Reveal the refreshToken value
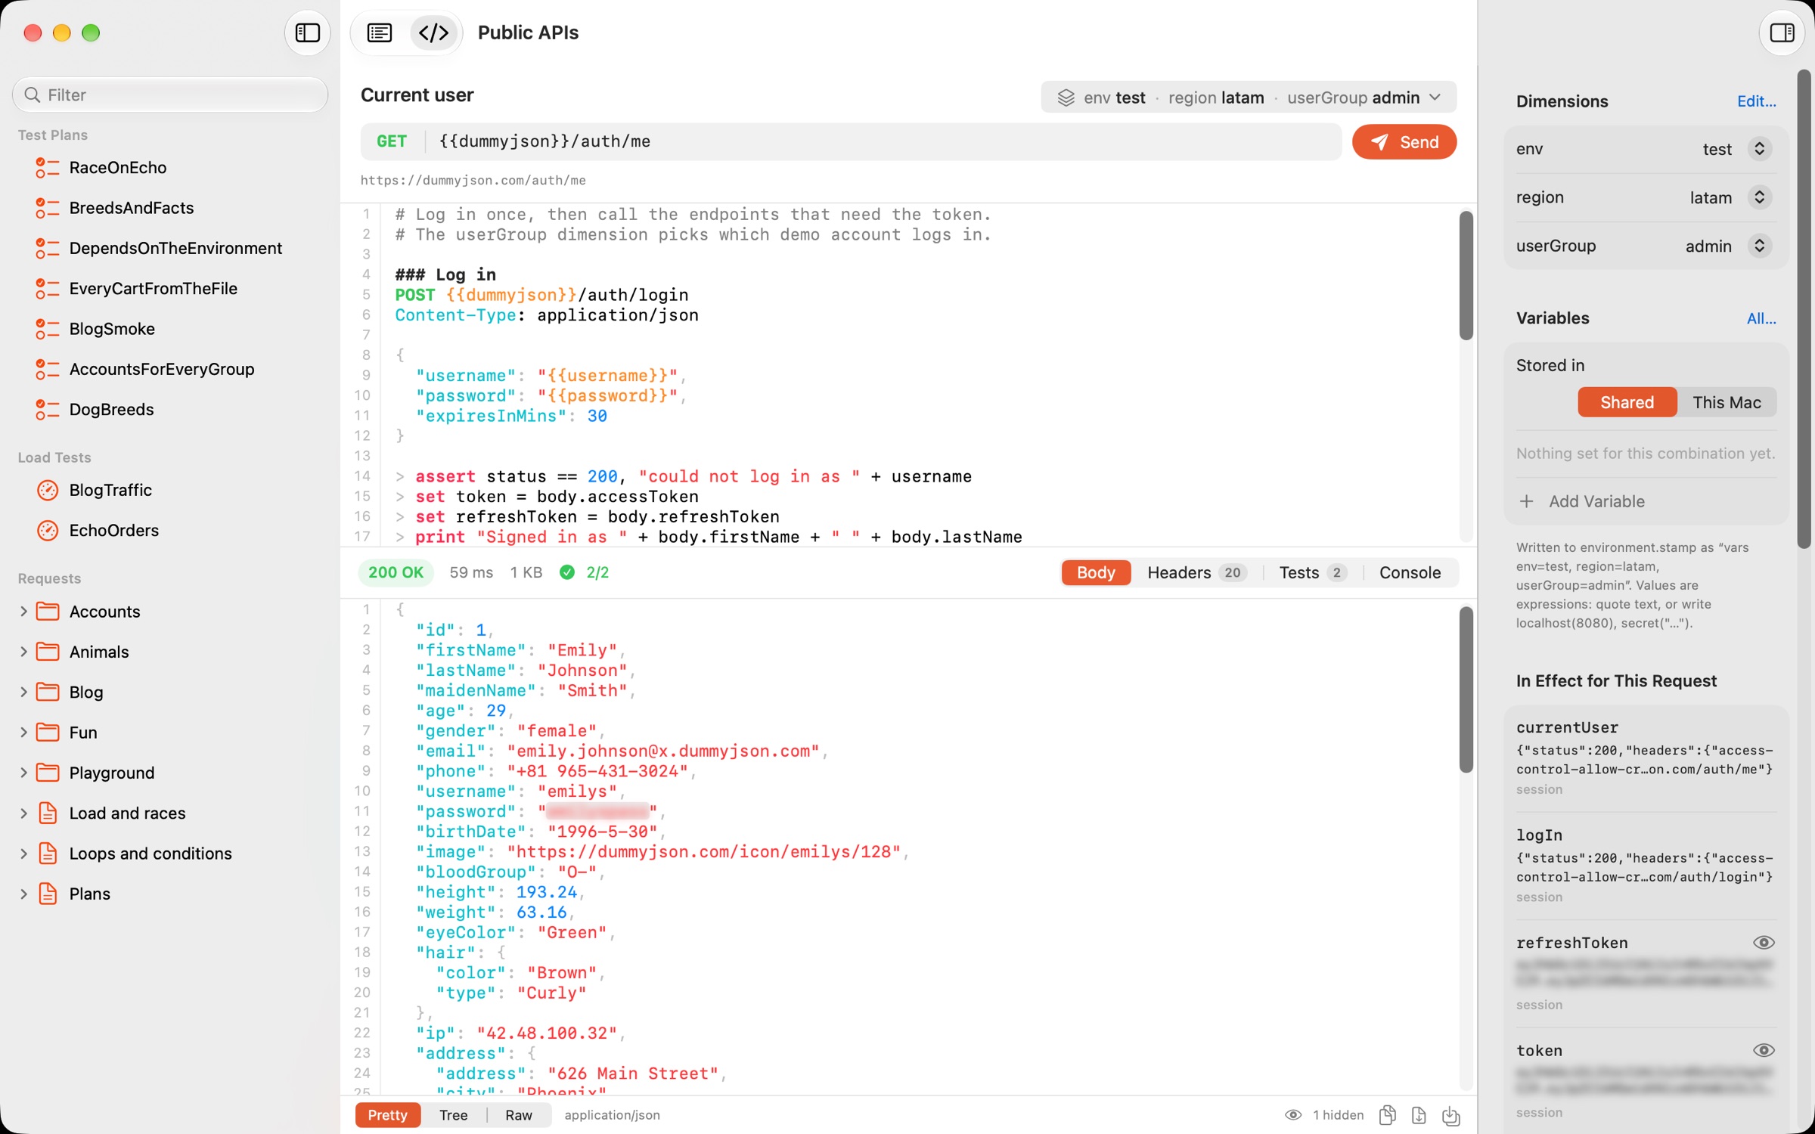The width and height of the screenshot is (1815, 1134). coord(1764,943)
